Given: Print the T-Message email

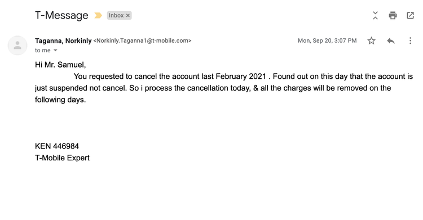Looking at the screenshot, I should [393, 15].
